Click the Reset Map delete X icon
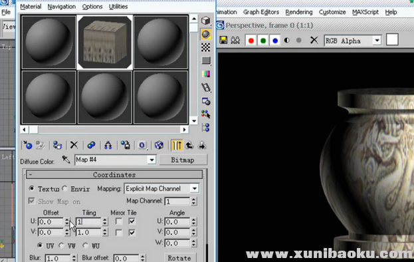Viewport: 414px width, 262px height. 74,145
